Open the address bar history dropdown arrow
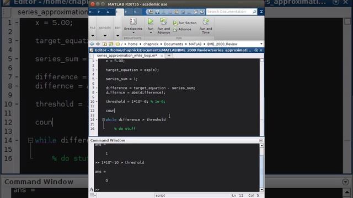This screenshot has height=198, width=353. [x=261, y=44]
